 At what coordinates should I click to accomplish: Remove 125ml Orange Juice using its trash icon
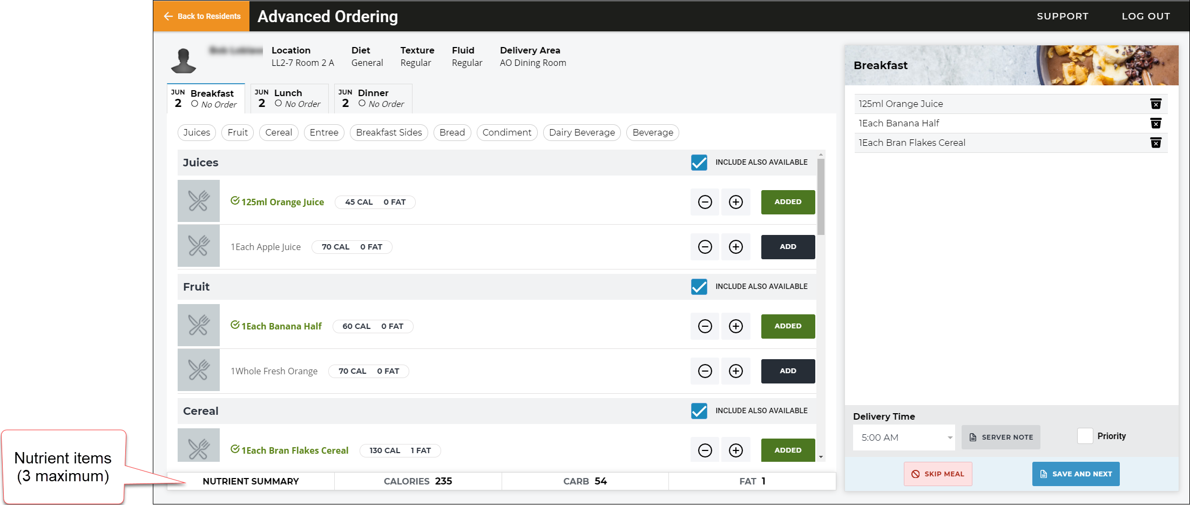pos(1156,104)
